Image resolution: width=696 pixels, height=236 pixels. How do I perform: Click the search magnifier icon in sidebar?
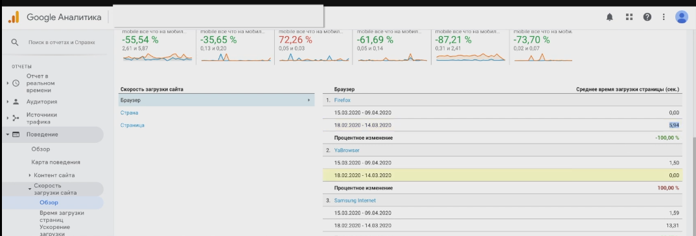(15, 43)
